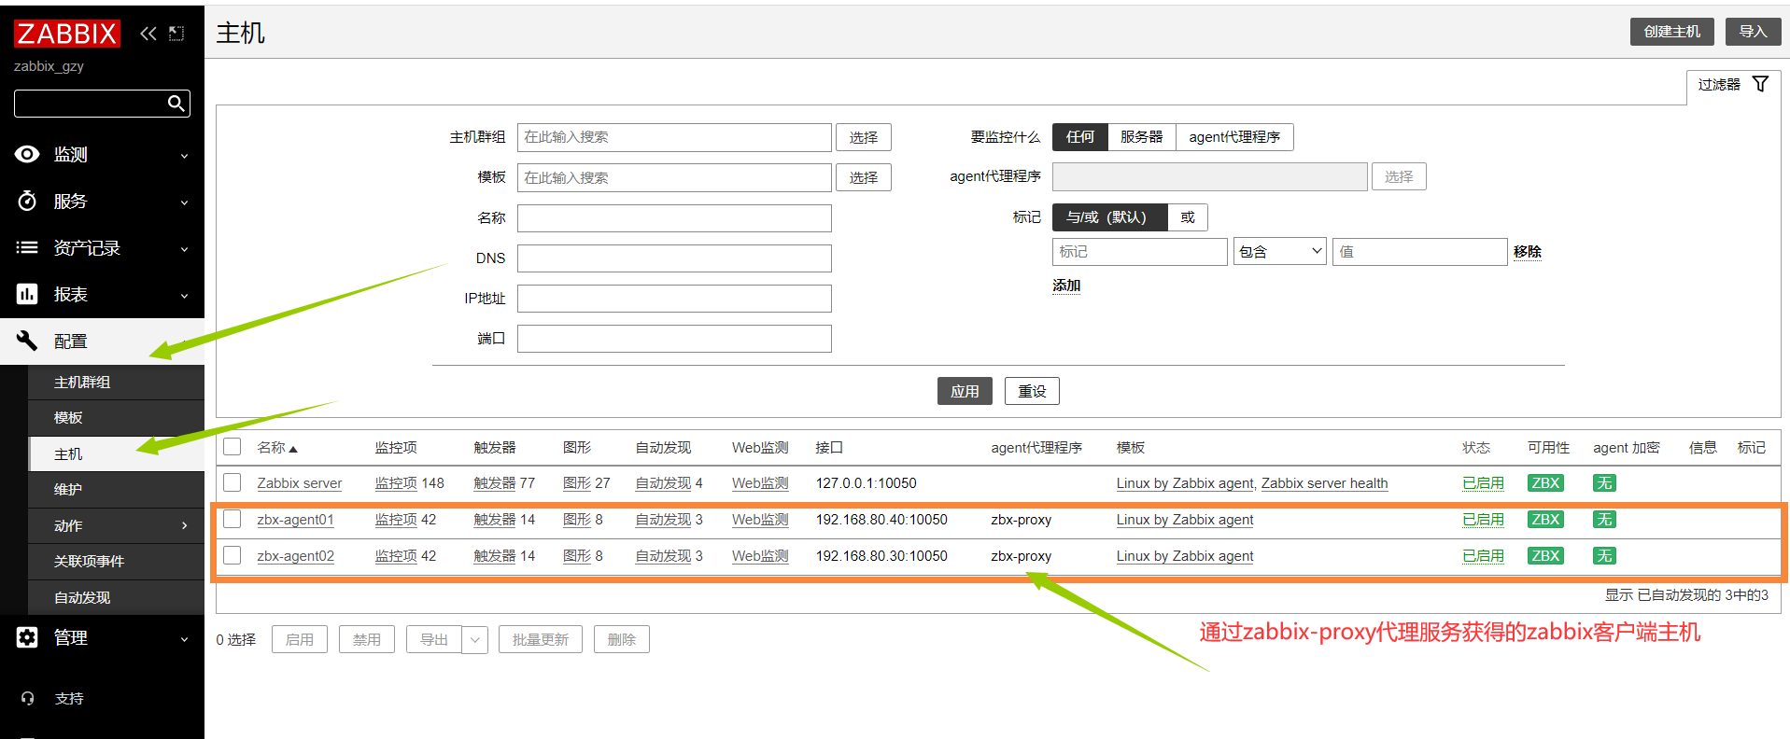1790x739 pixels.
Task: Expand the 服务 menu chevron
Action: tap(184, 202)
